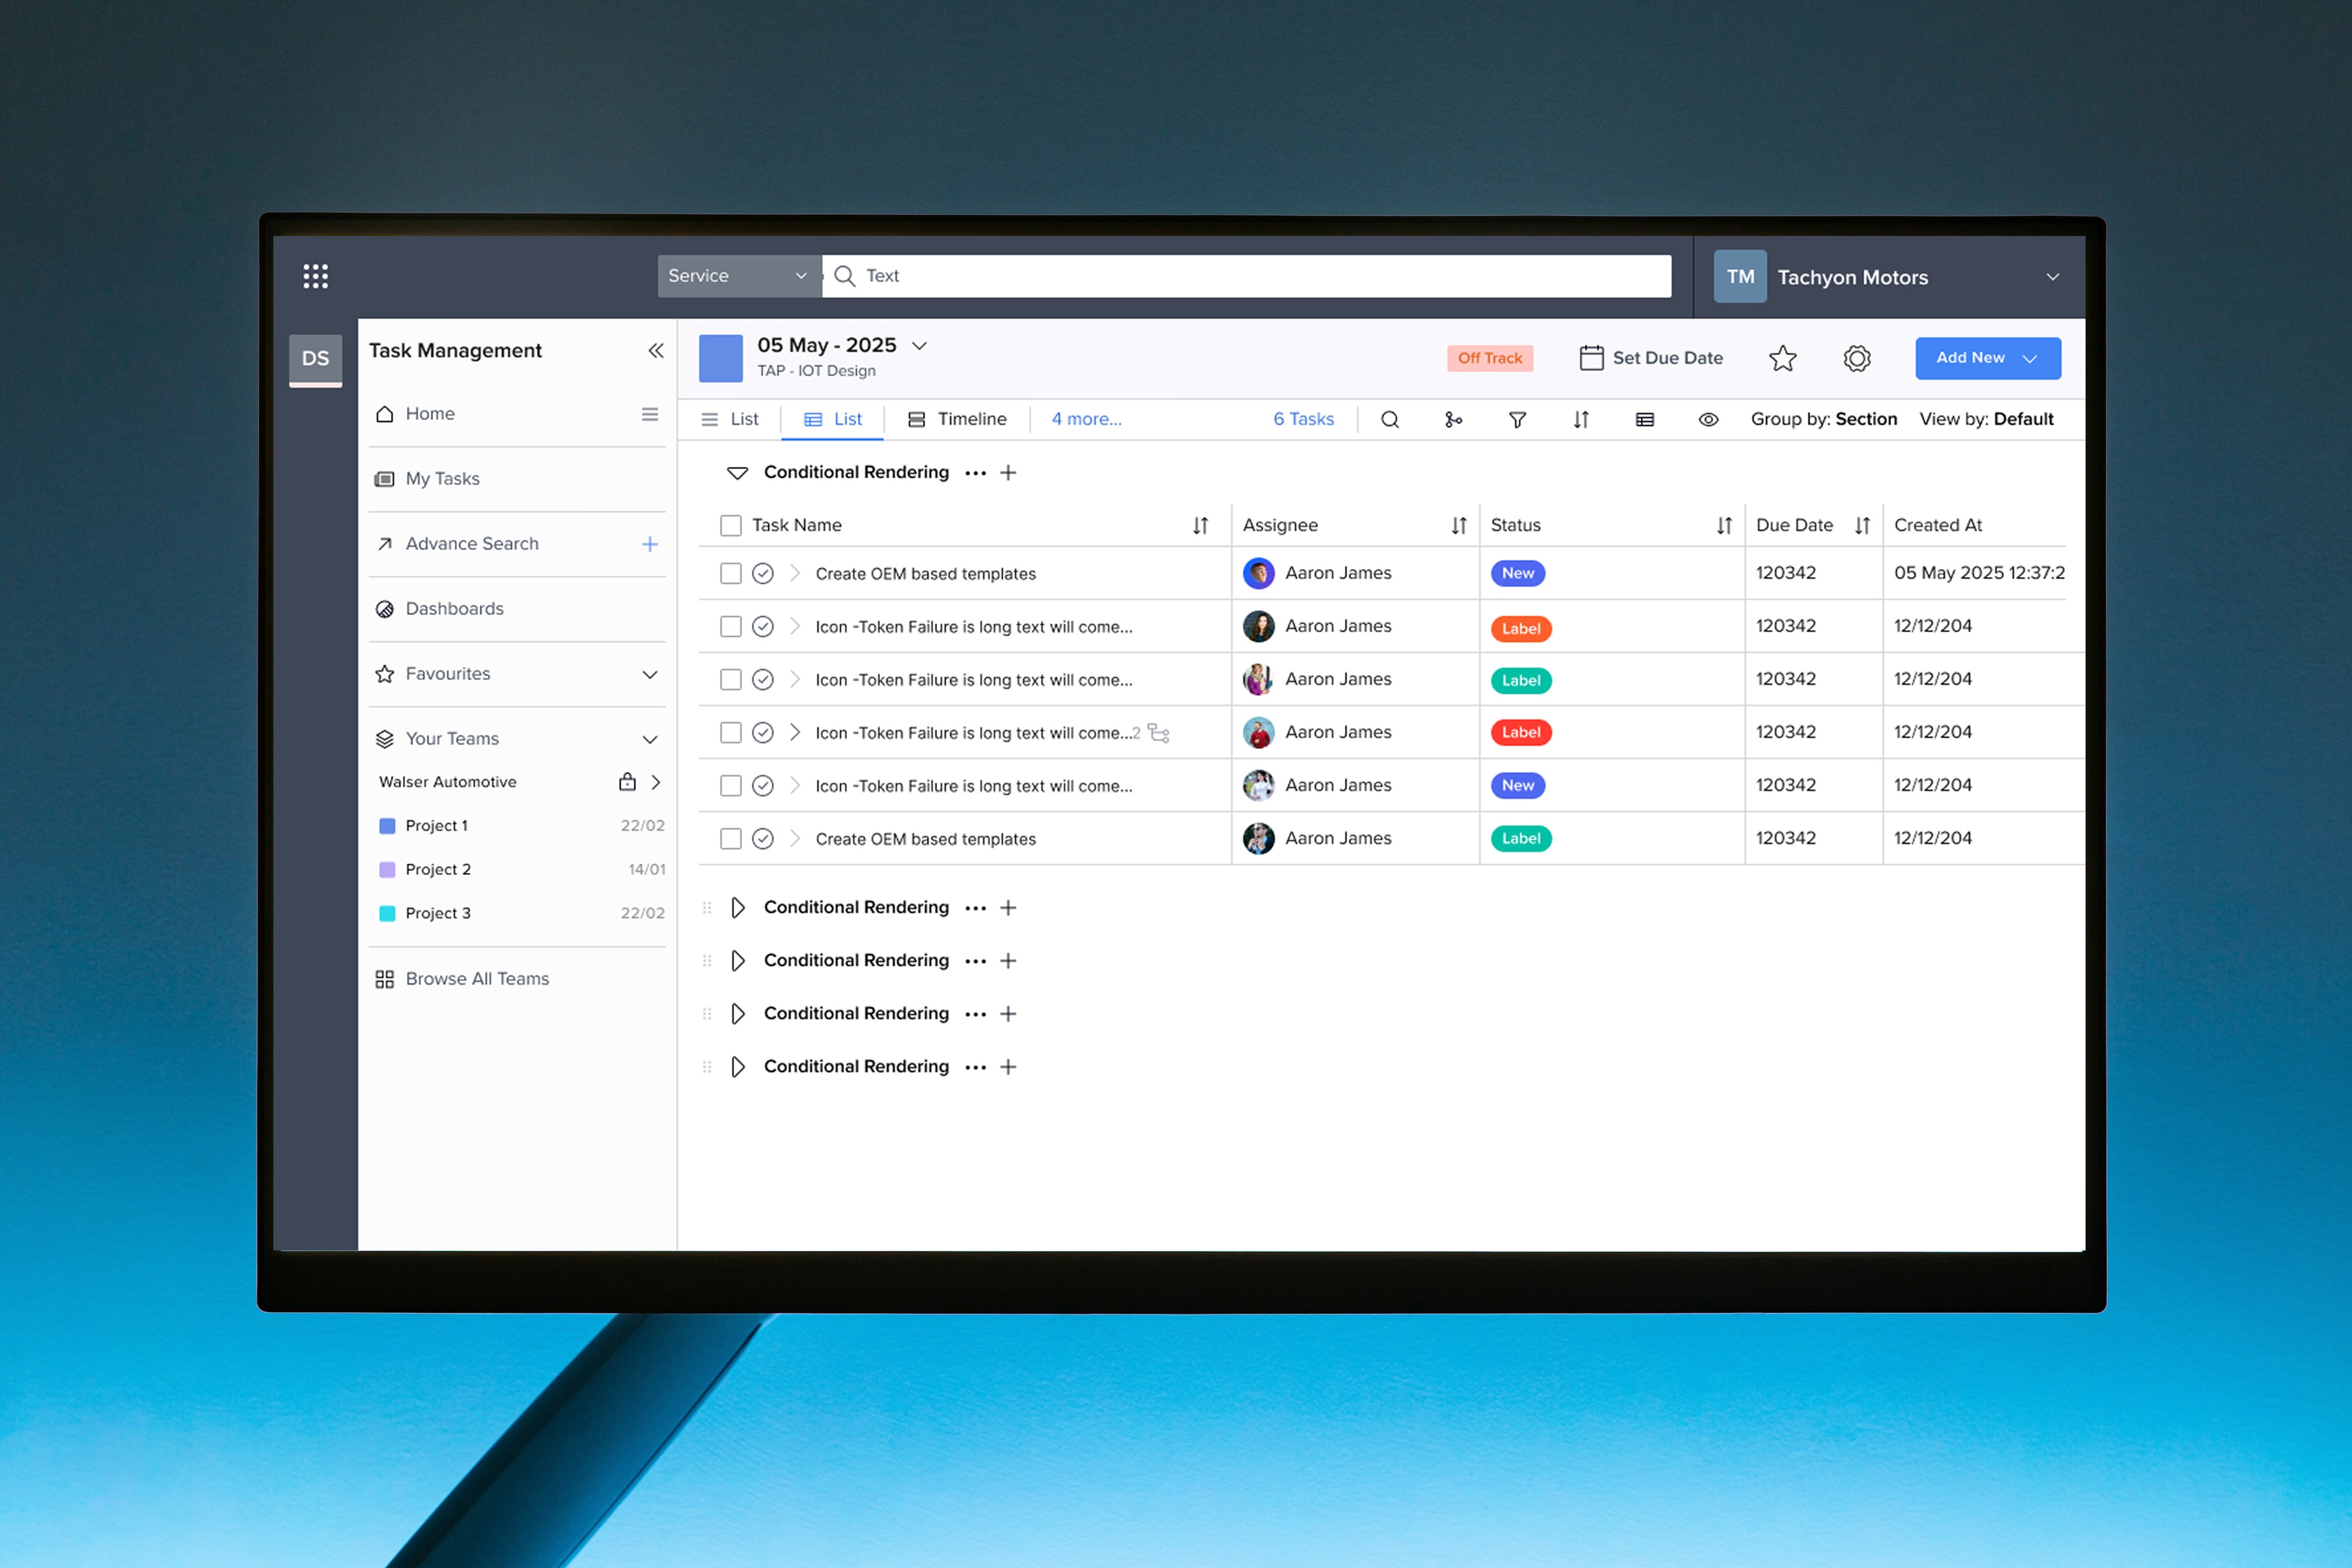Check the select-all Task Name checkbox
Viewport: 2352px width, 1568px height.
[x=730, y=525]
